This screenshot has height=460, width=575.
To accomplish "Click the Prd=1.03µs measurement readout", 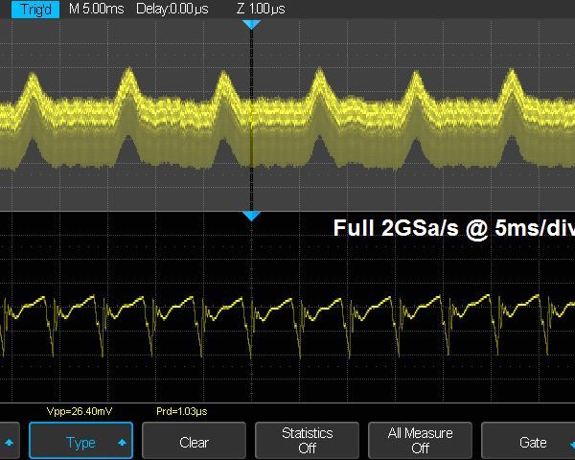I will point(182,411).
